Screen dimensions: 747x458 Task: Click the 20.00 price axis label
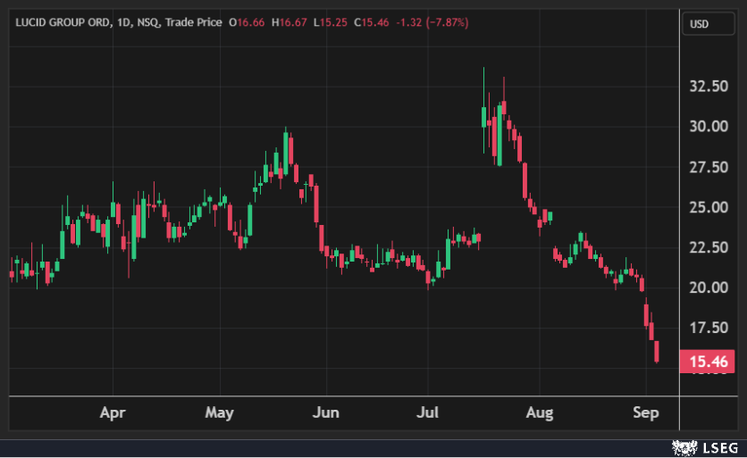(x=708, y=287)
